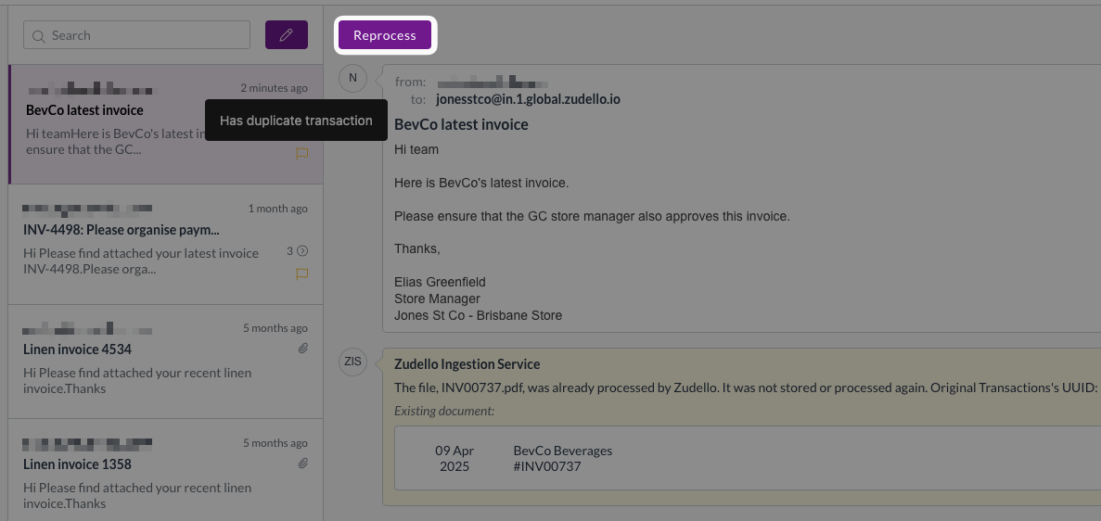This screenshot has width=1101, height=521.
Task: Click the 09 Apr 2025 date
Action: [454, 459]
